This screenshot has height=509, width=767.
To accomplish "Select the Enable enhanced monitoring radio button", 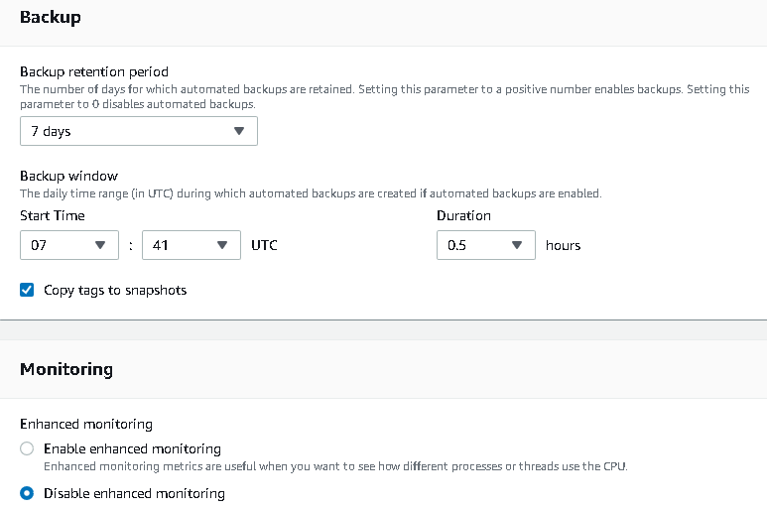I will pyautogui.click(x=28, y=448).
